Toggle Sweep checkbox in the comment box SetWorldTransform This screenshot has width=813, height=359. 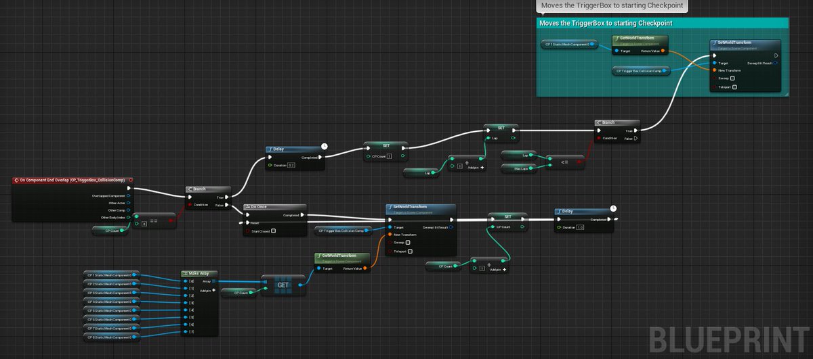coord(732,78)
